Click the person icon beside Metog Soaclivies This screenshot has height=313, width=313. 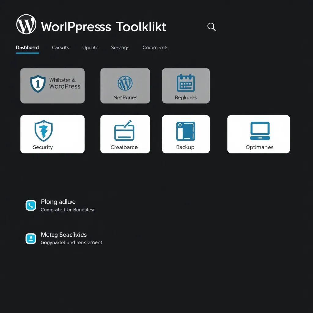pos(31,238)
